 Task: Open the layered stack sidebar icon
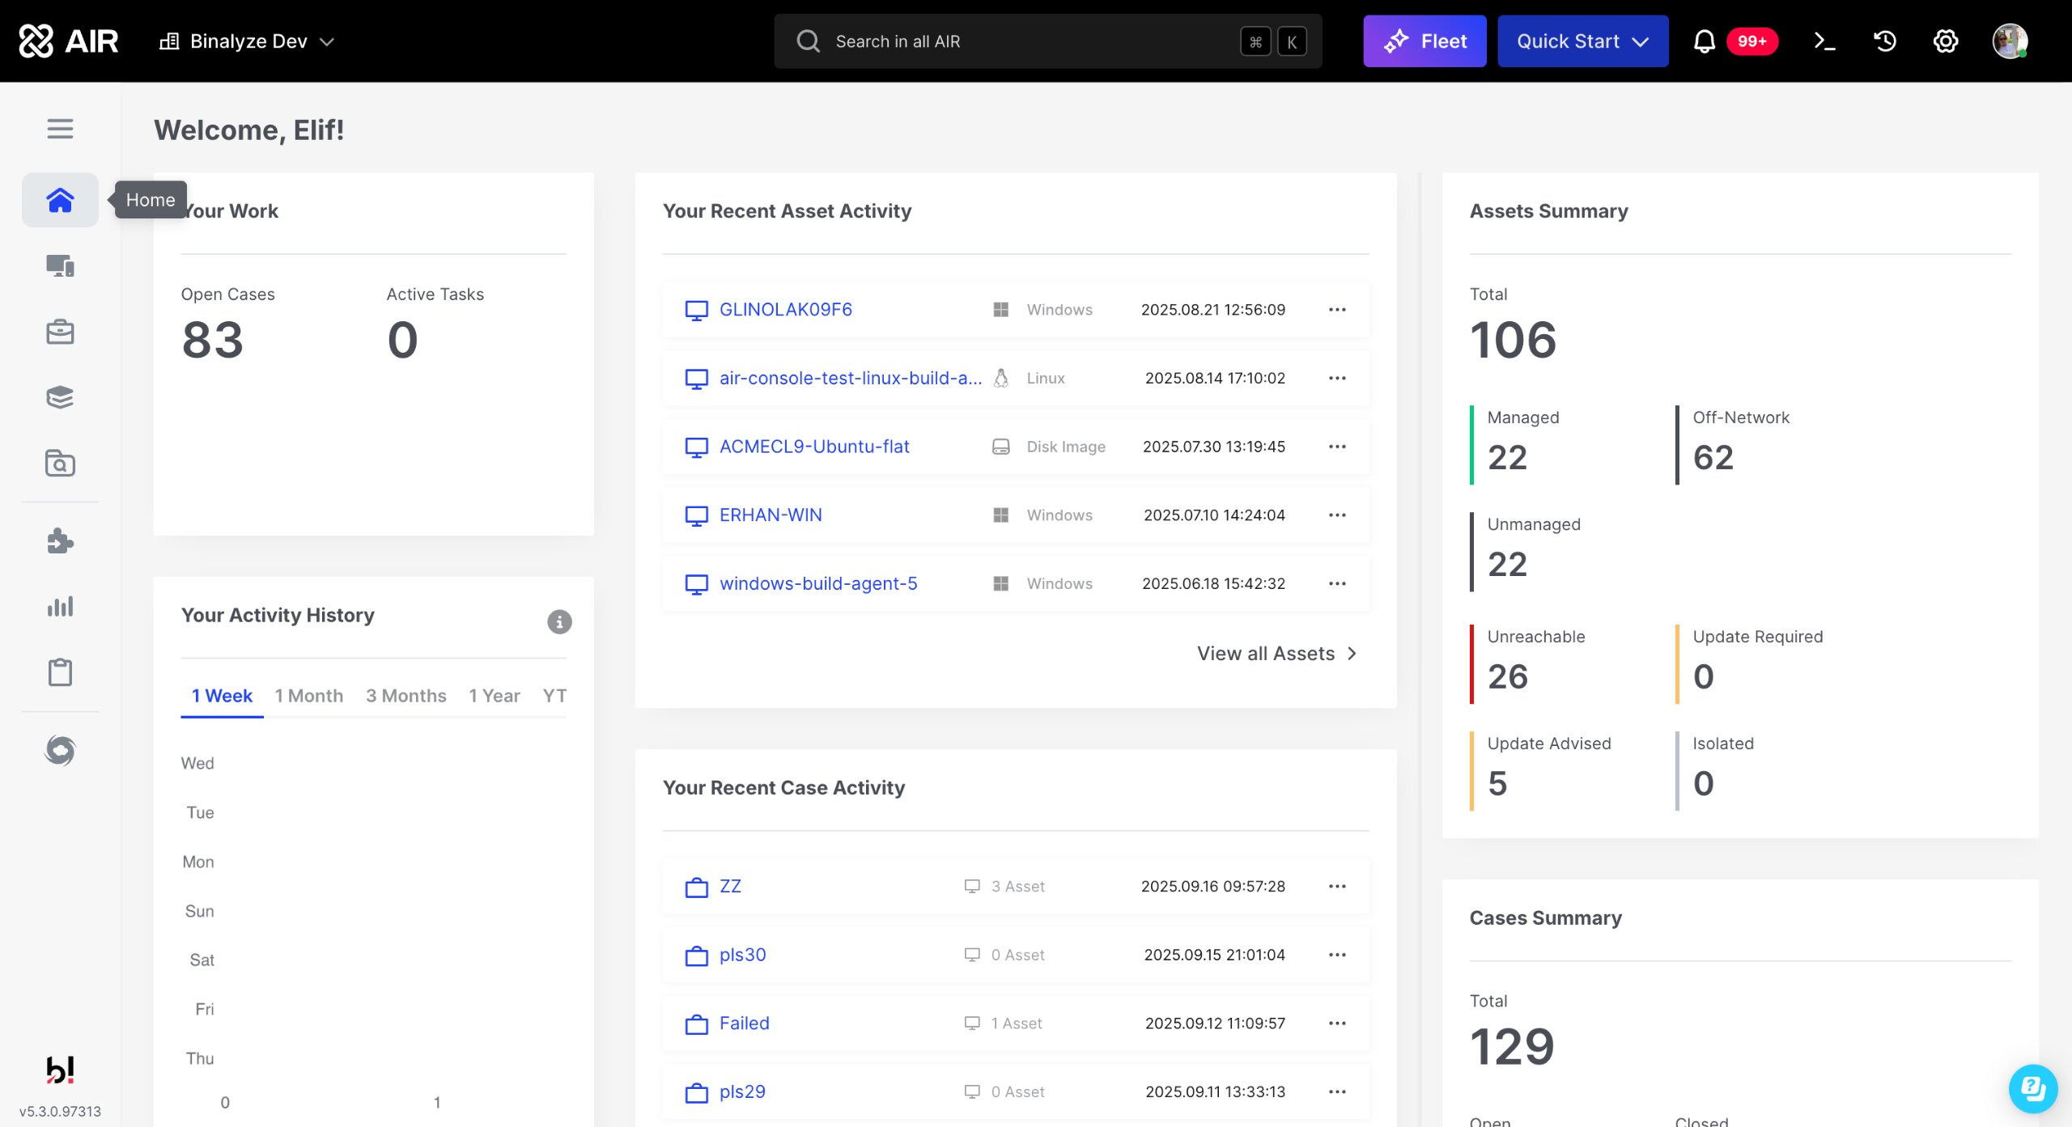click(x=60, y=397)
